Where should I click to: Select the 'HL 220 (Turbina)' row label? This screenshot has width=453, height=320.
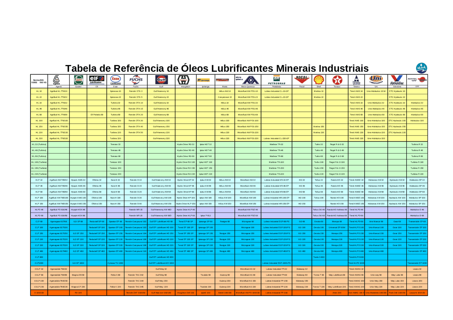pos(39,174)
